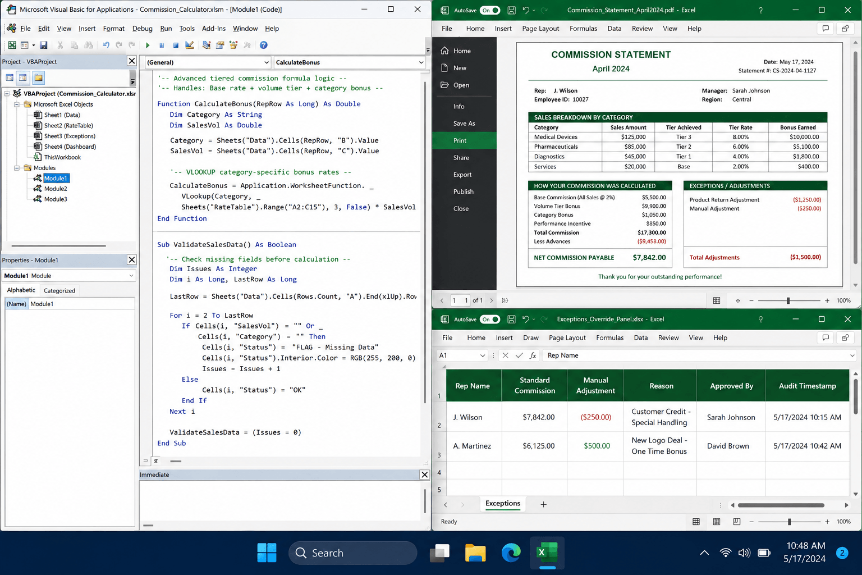862x575 pixels.
Task: Click View Code icon in Project pane
Action: click(x=10, y=77)
